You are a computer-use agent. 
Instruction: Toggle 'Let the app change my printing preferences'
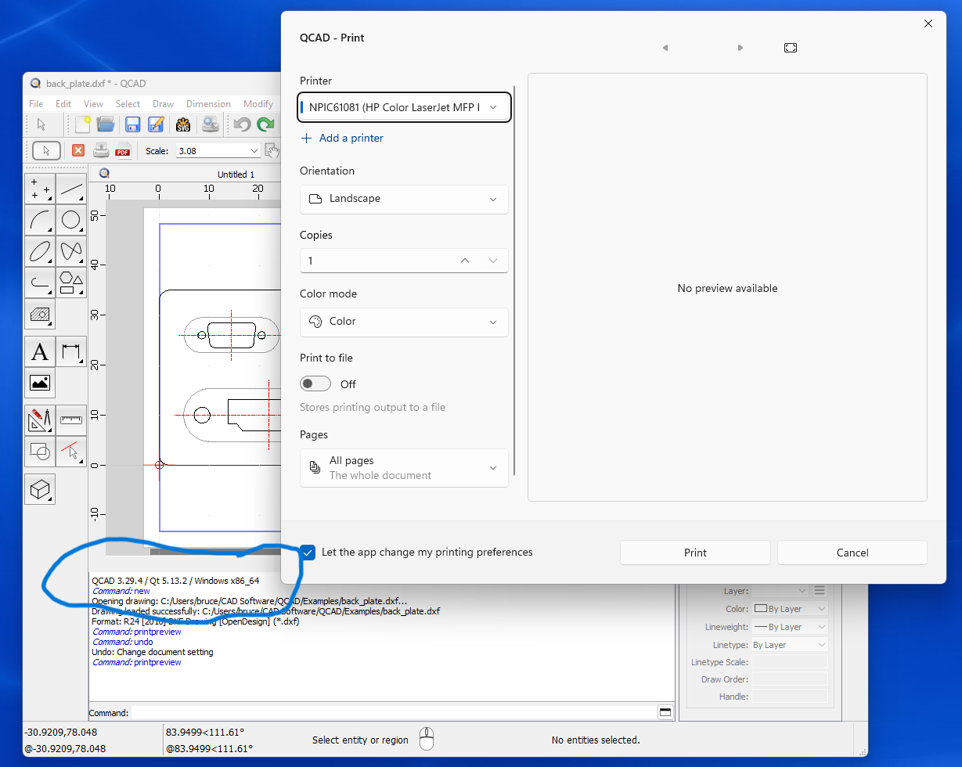point(307,552)
